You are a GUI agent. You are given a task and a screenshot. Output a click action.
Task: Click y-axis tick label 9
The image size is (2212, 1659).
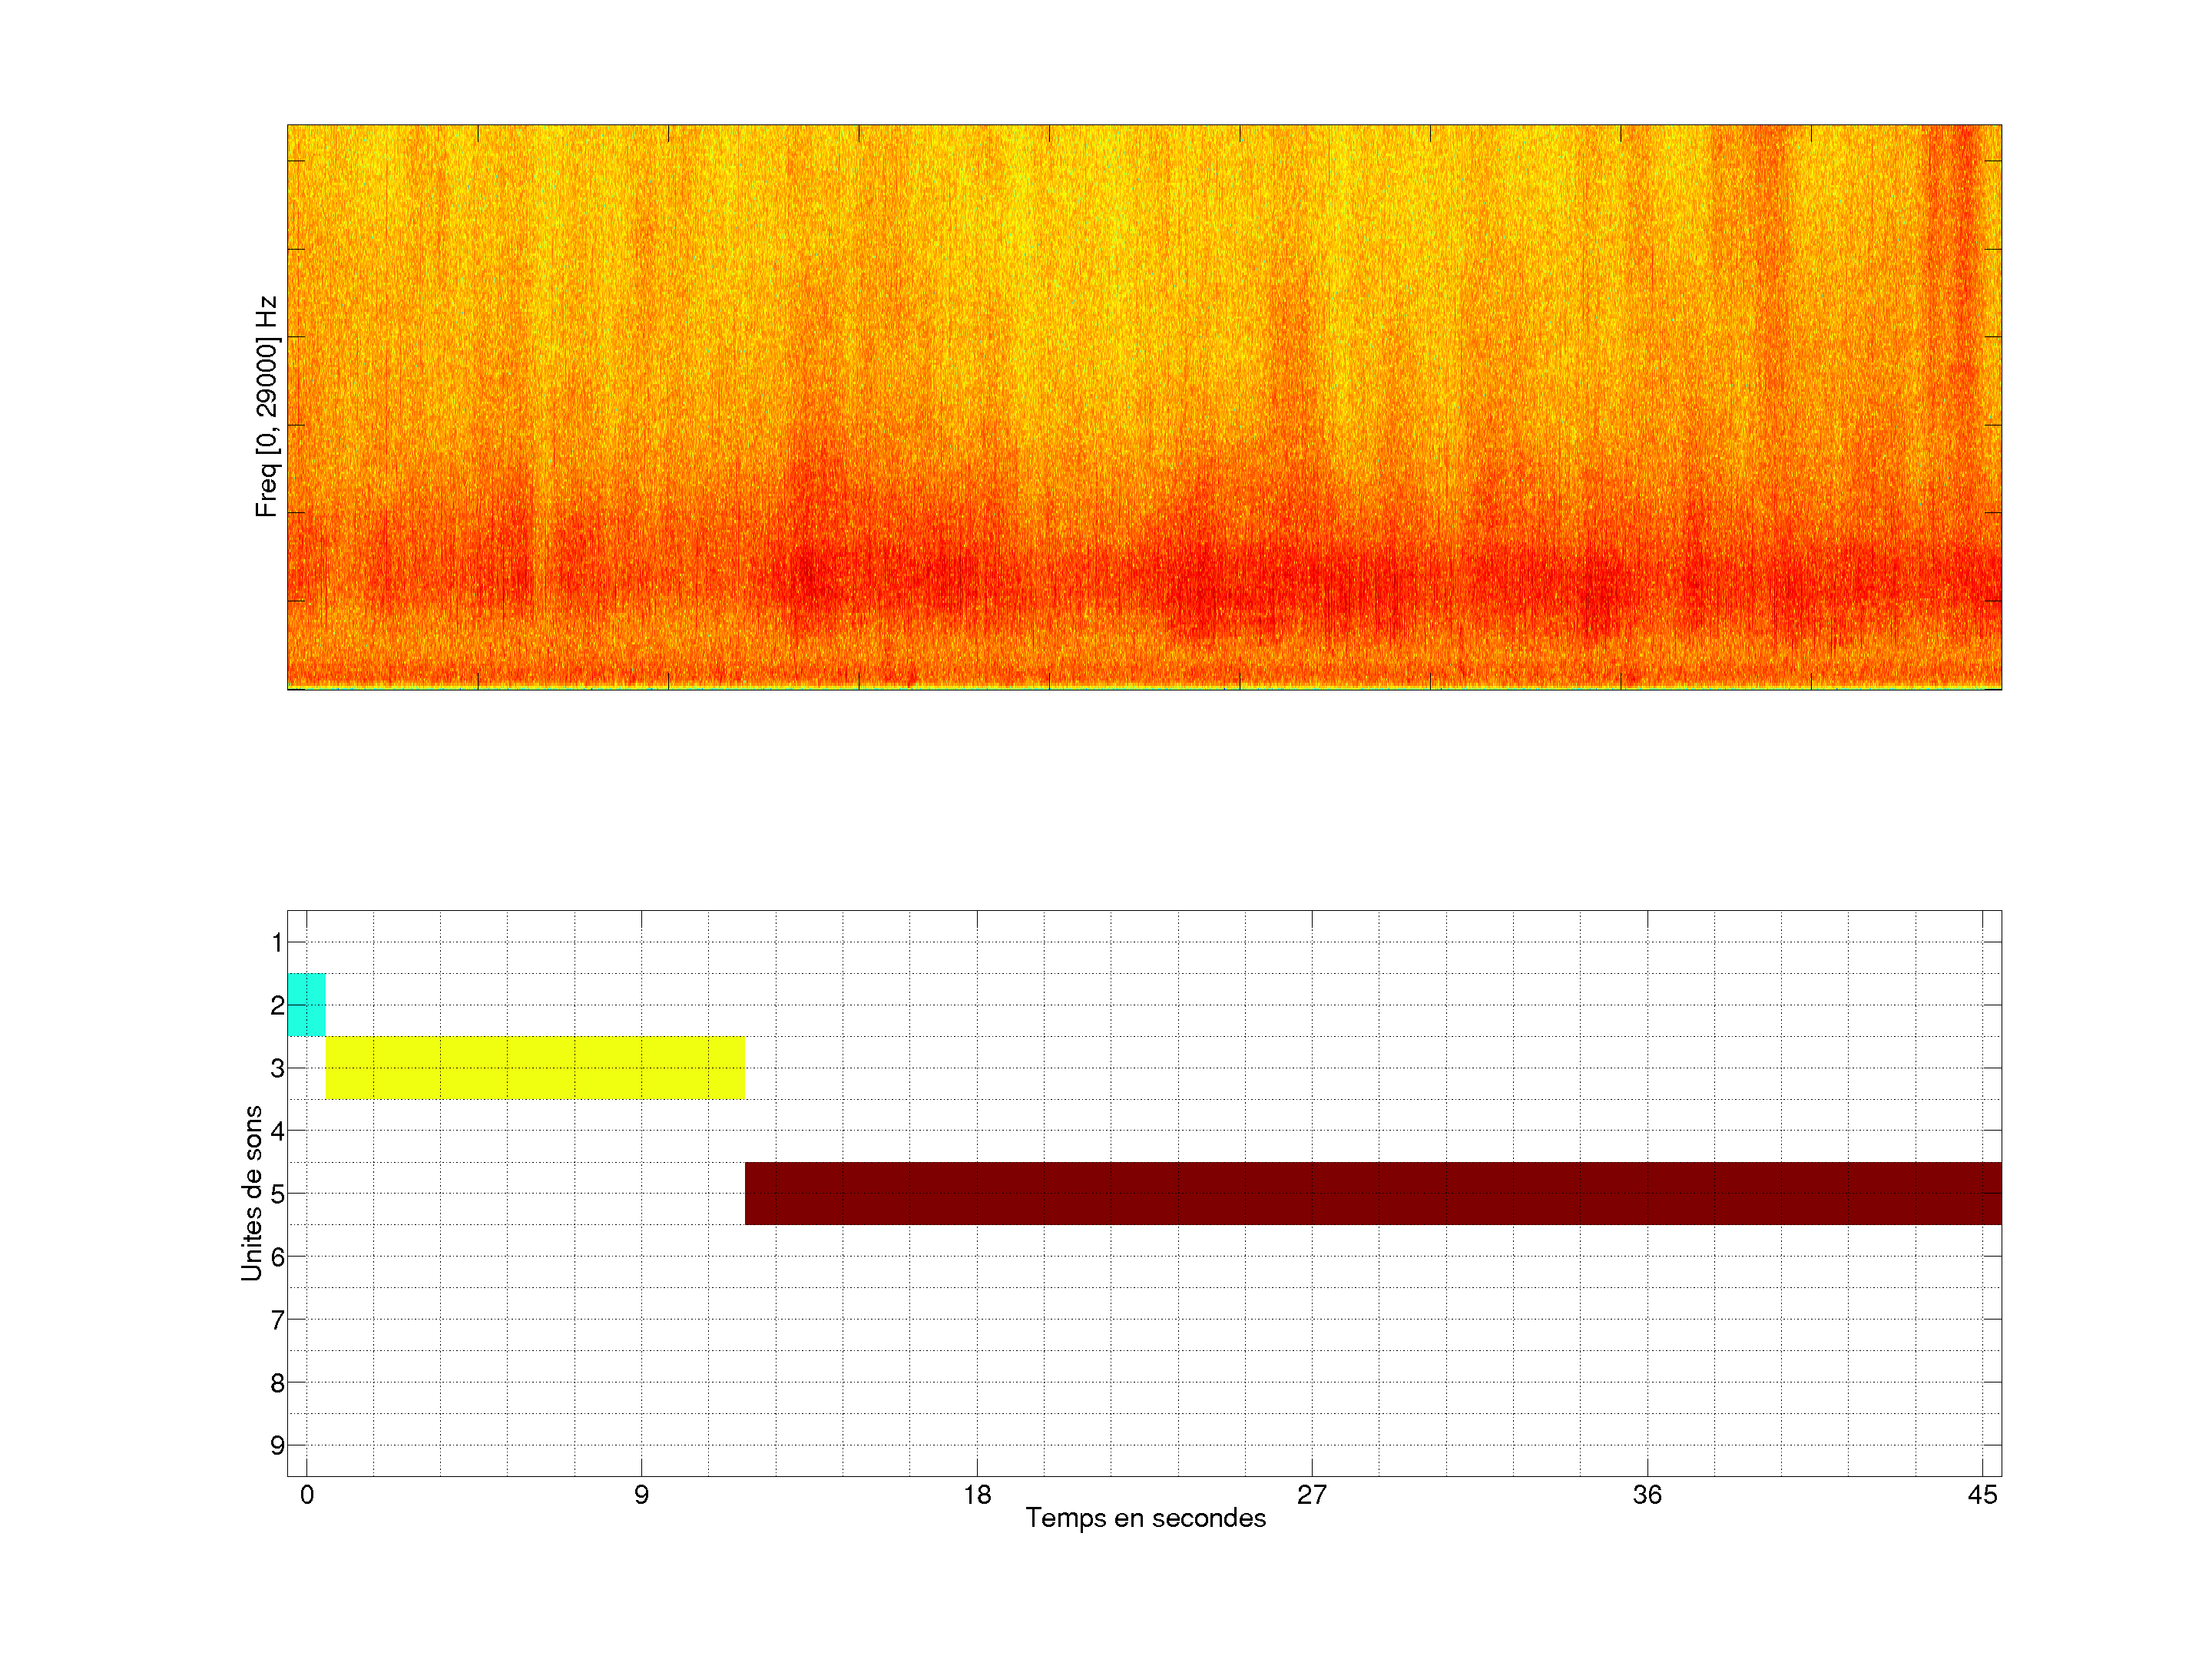tap(277, 1445)
